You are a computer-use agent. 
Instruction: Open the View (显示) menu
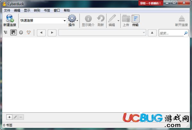coord(27,11)
